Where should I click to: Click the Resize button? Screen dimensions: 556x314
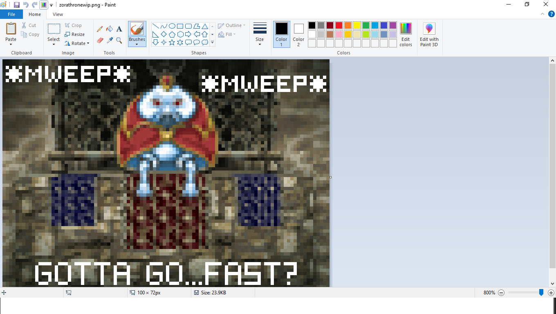click(x=75, y=34)
